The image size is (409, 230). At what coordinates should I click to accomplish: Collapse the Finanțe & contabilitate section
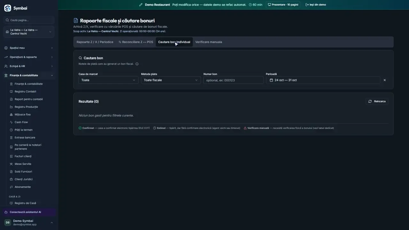point(29,75)
